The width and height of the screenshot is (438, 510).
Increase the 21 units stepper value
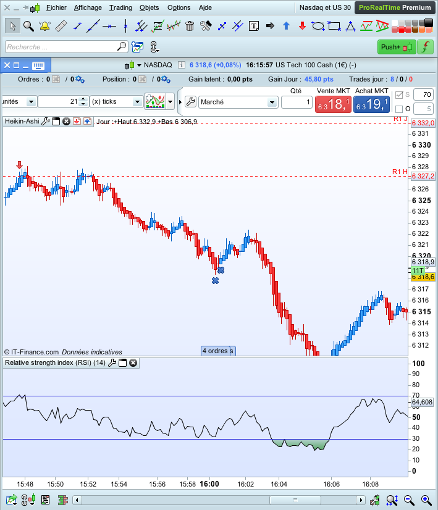point(83,99)
